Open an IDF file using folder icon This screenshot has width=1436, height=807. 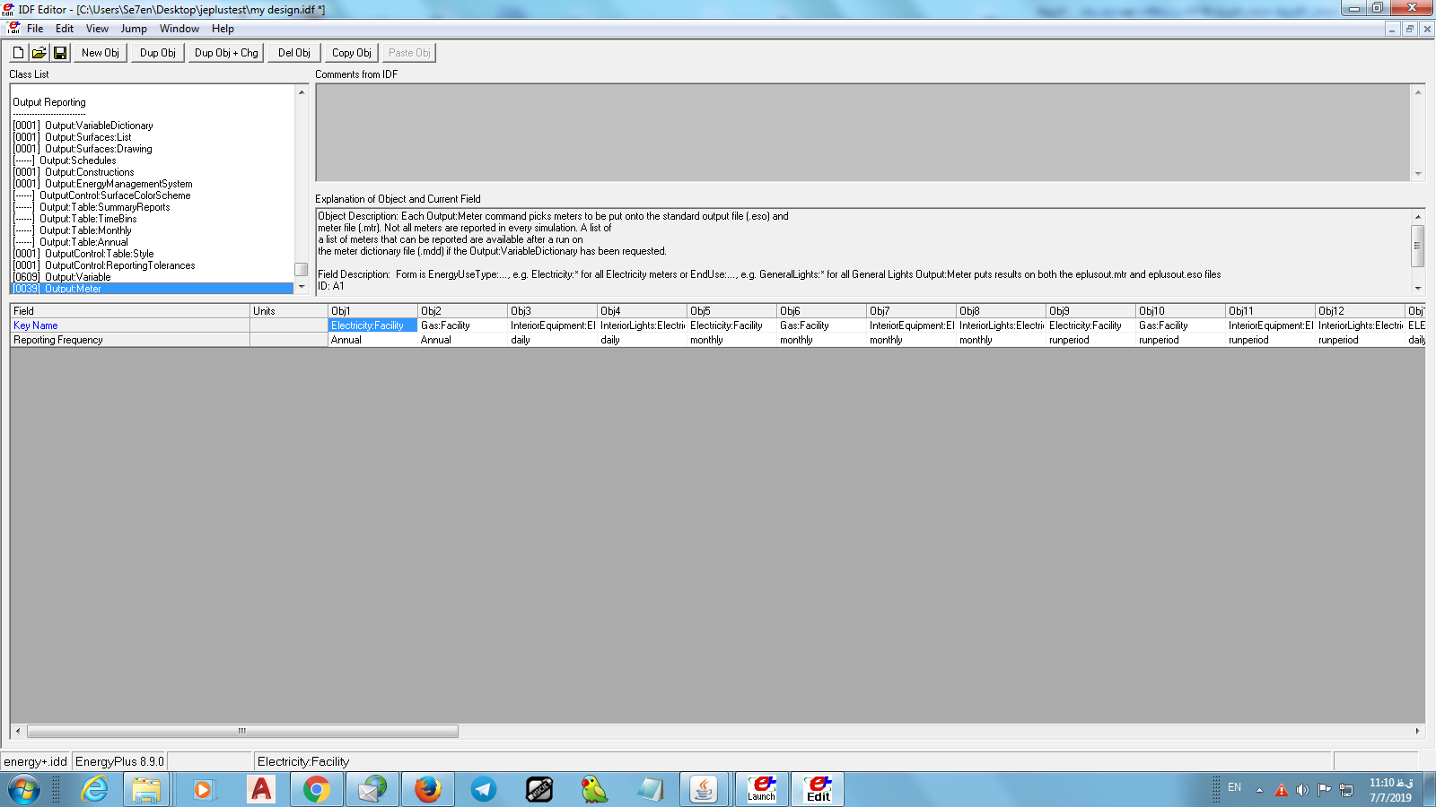pyautogui.click(x=39, y=53)
